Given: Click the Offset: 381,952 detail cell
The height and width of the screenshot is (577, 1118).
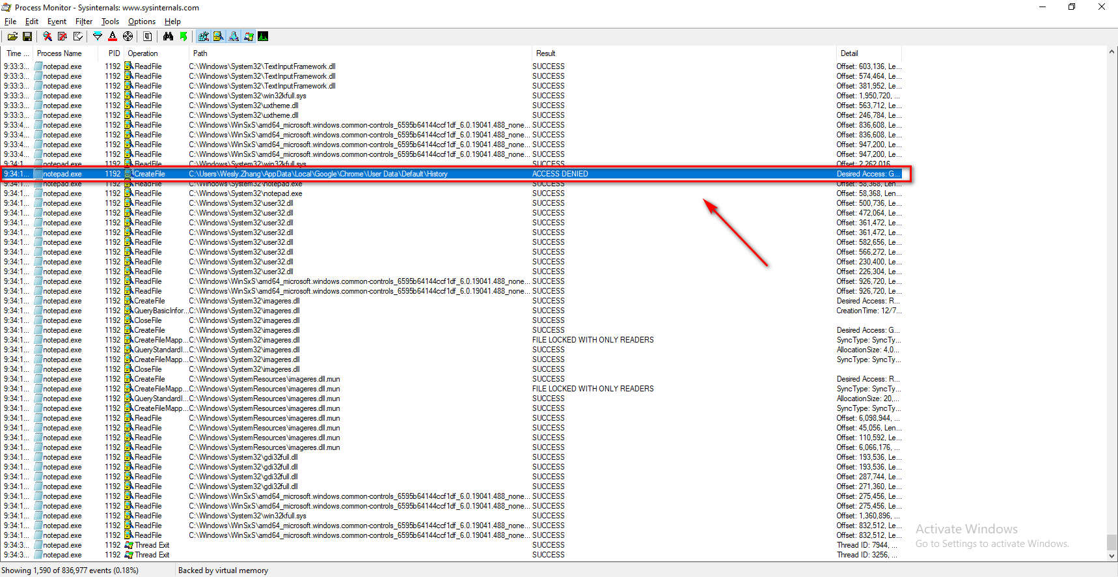Looking at the screenshot, I should point(869,86).
